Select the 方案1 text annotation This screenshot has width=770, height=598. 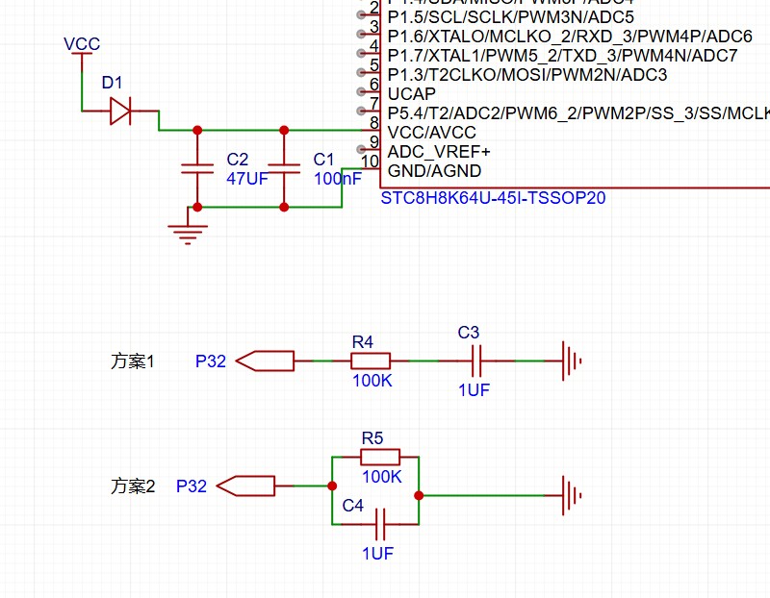133,361
